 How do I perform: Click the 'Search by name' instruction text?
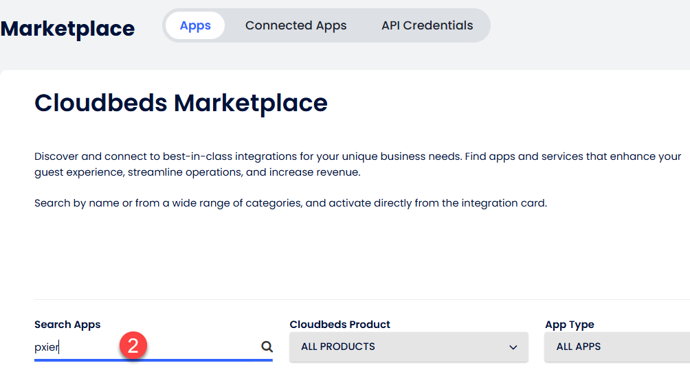(290, 203)
